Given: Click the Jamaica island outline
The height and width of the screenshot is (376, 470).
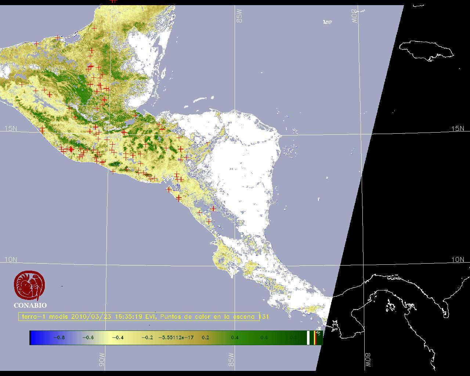Looking at the screenshot, I should coord(426,50).
